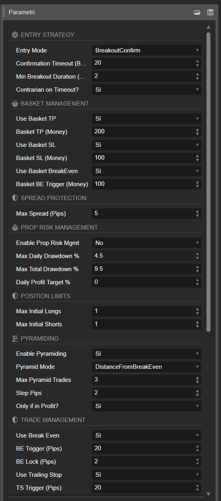Open the Entry Mode dropdown
The image size is (221, 501).
[146, 50]
